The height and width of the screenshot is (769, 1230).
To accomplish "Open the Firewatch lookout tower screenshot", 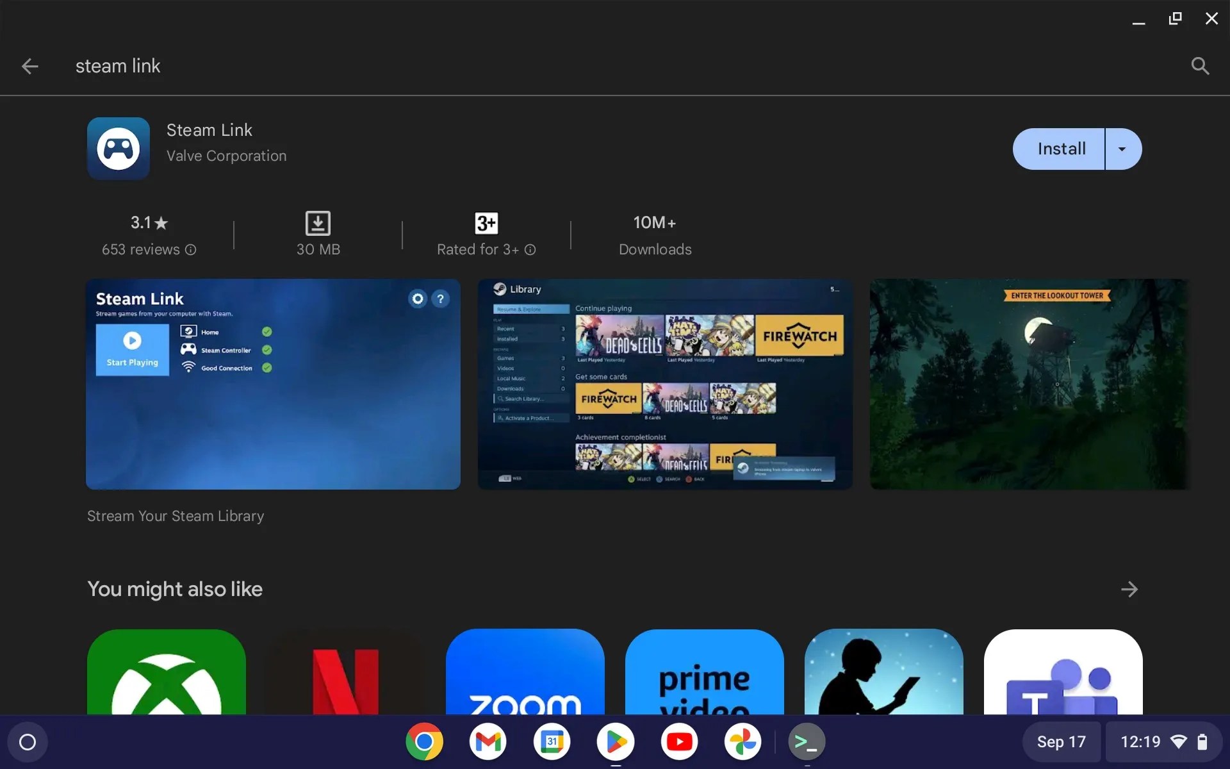I will point(1029,384).
